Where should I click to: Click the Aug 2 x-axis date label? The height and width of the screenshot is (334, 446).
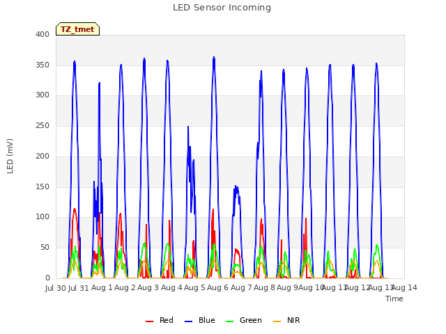[x=125, y=288]
